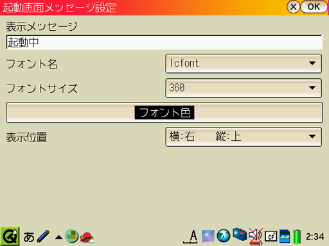The image size is (329, 246).
Task: Open the green round taskbar applet icon
Action: (x=71, y=236)
